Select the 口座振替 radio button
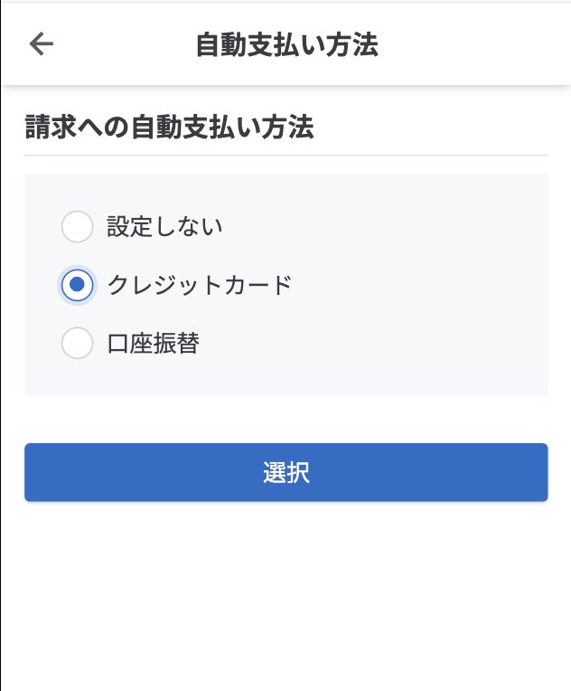This screenshot has height=691, width=571. (77, 343)
